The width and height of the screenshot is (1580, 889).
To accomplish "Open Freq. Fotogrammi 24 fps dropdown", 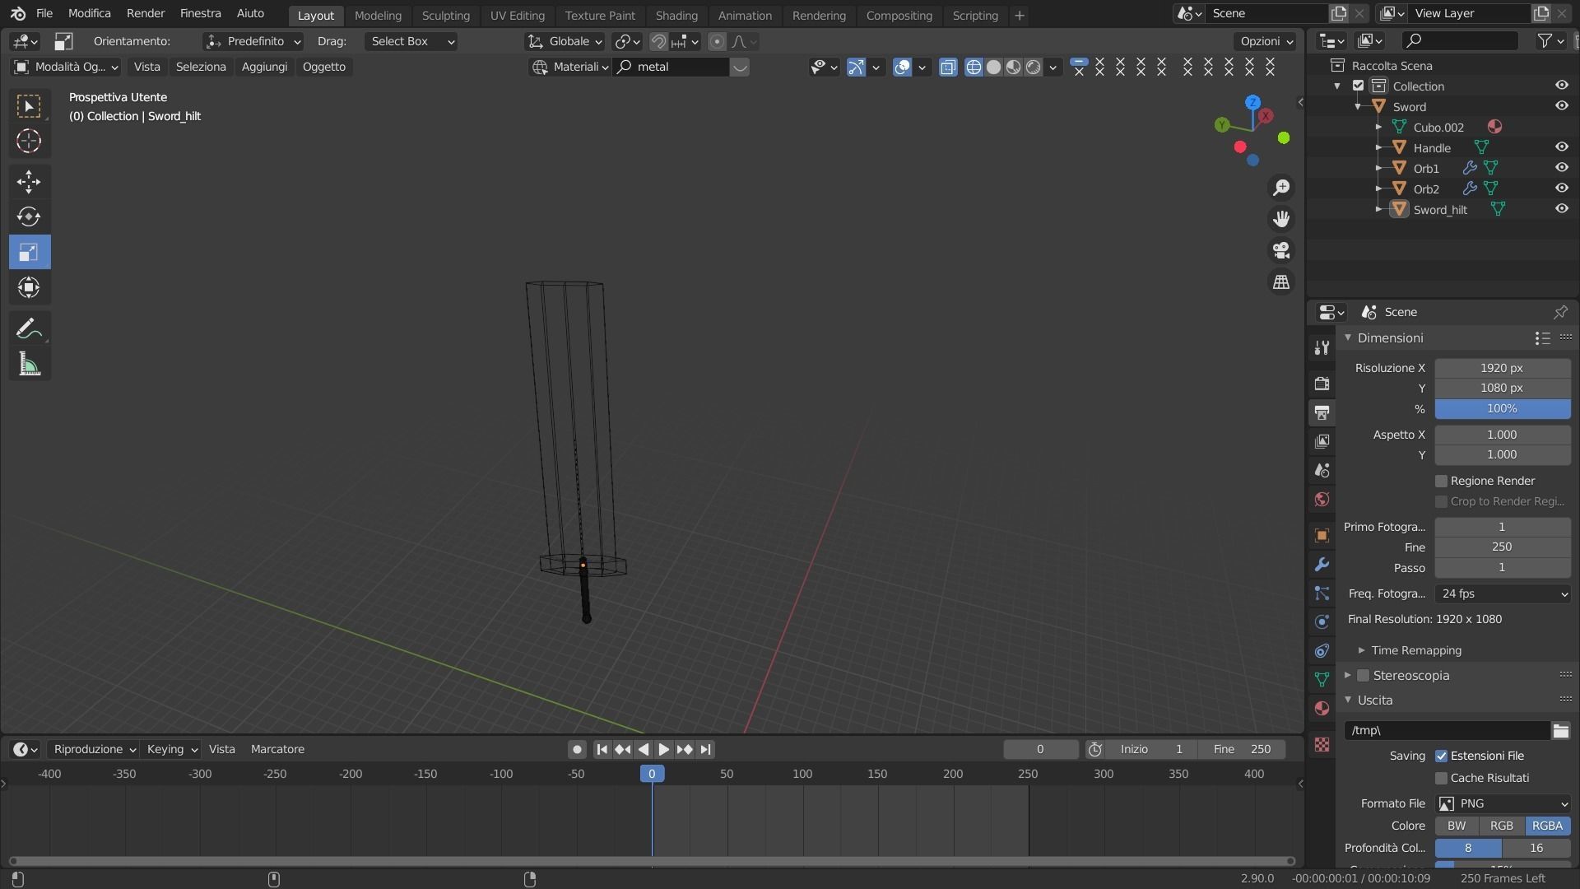I will [x=1503, y=593].
